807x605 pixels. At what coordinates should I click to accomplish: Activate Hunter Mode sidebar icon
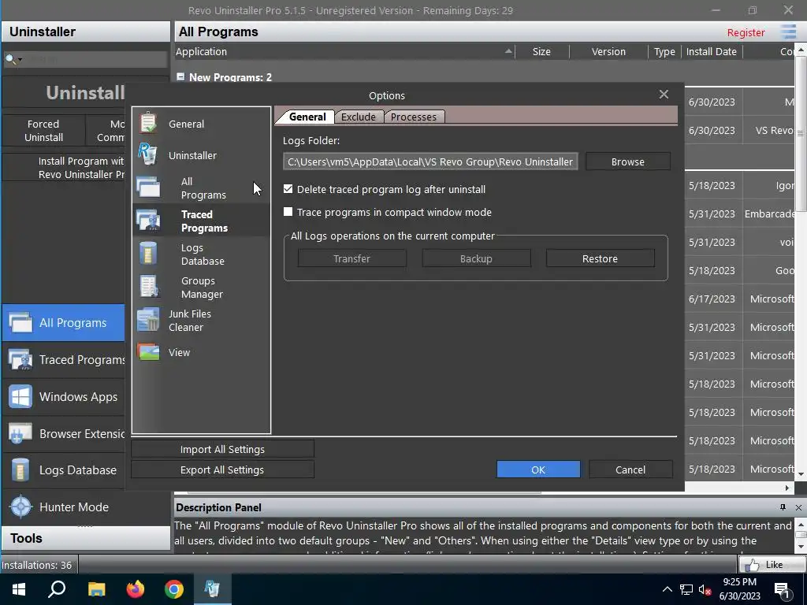[21, 507]
